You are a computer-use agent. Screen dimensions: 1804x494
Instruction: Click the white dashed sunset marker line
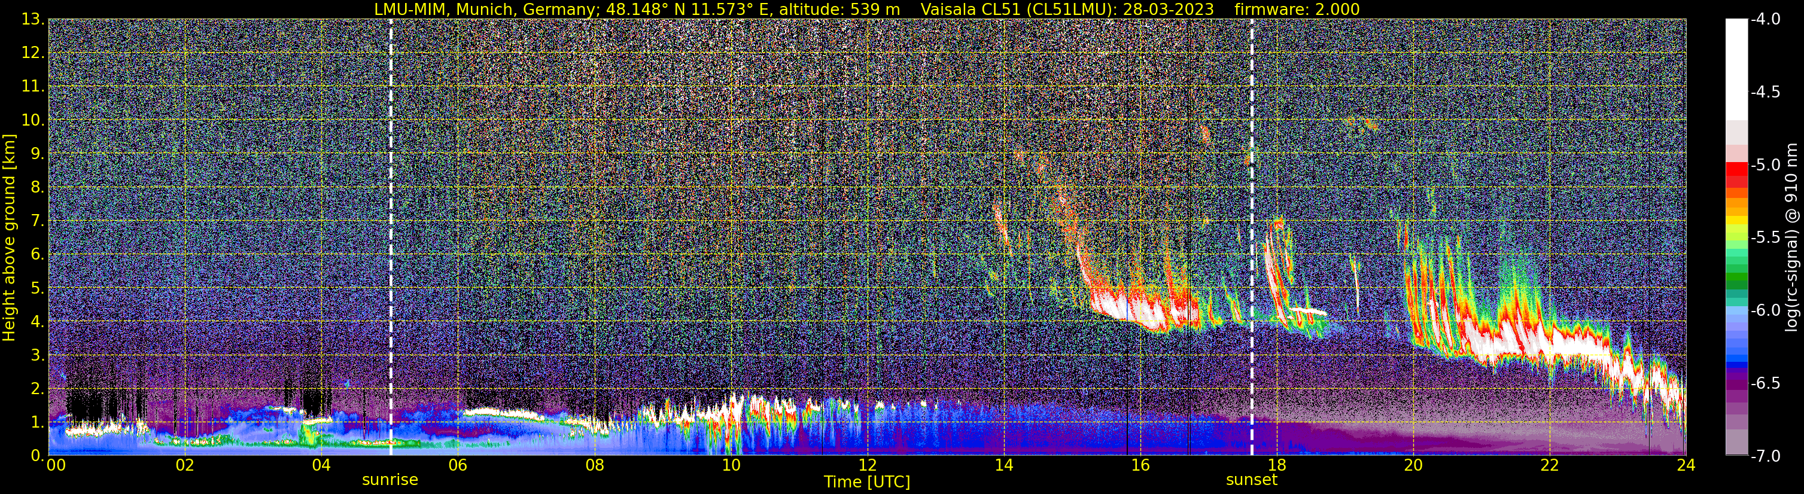tap(1252, 238)
